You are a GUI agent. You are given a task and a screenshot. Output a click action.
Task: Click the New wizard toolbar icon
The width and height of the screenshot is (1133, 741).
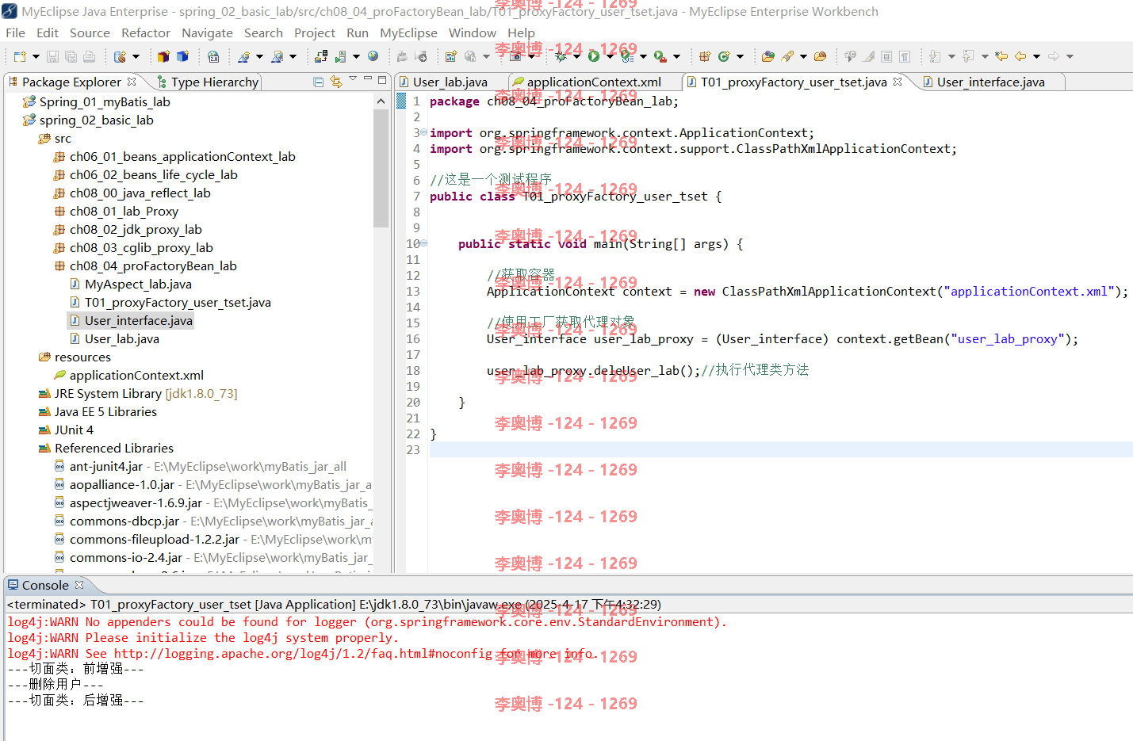(20, 56)
